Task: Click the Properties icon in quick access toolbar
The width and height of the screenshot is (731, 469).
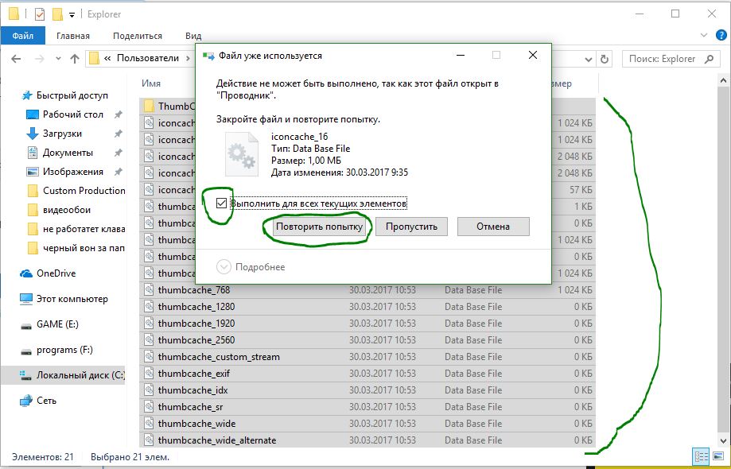Action: click(40, 14)
